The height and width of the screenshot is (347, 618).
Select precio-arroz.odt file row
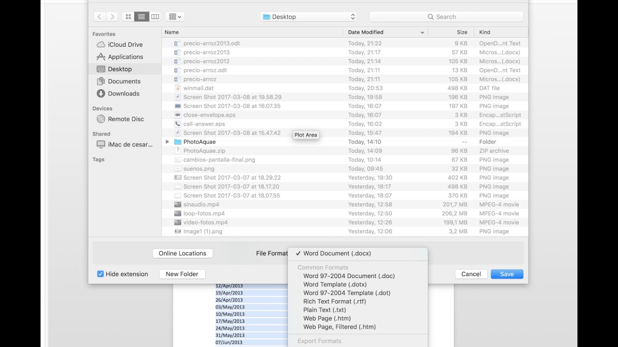coord(345,70)
